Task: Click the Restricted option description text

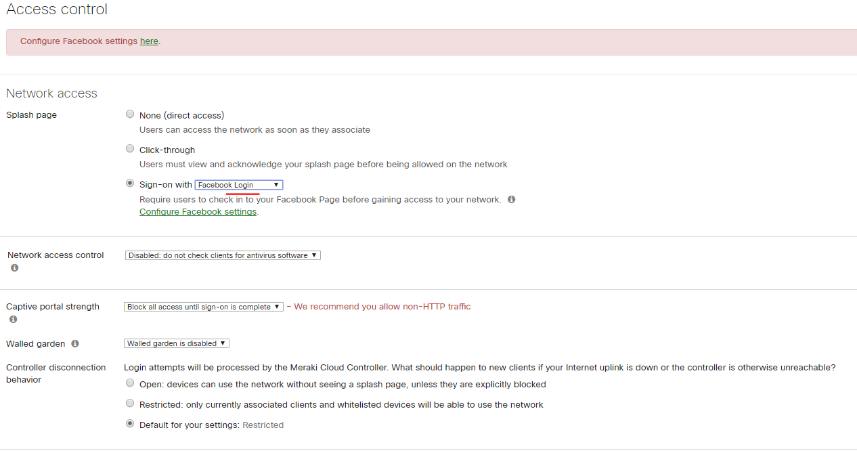Action: coord(341,405)
